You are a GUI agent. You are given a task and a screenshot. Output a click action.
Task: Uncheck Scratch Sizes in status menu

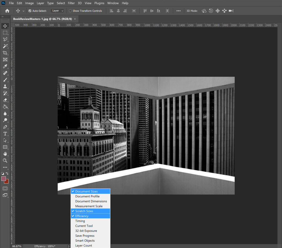click(x=84, y=211)
